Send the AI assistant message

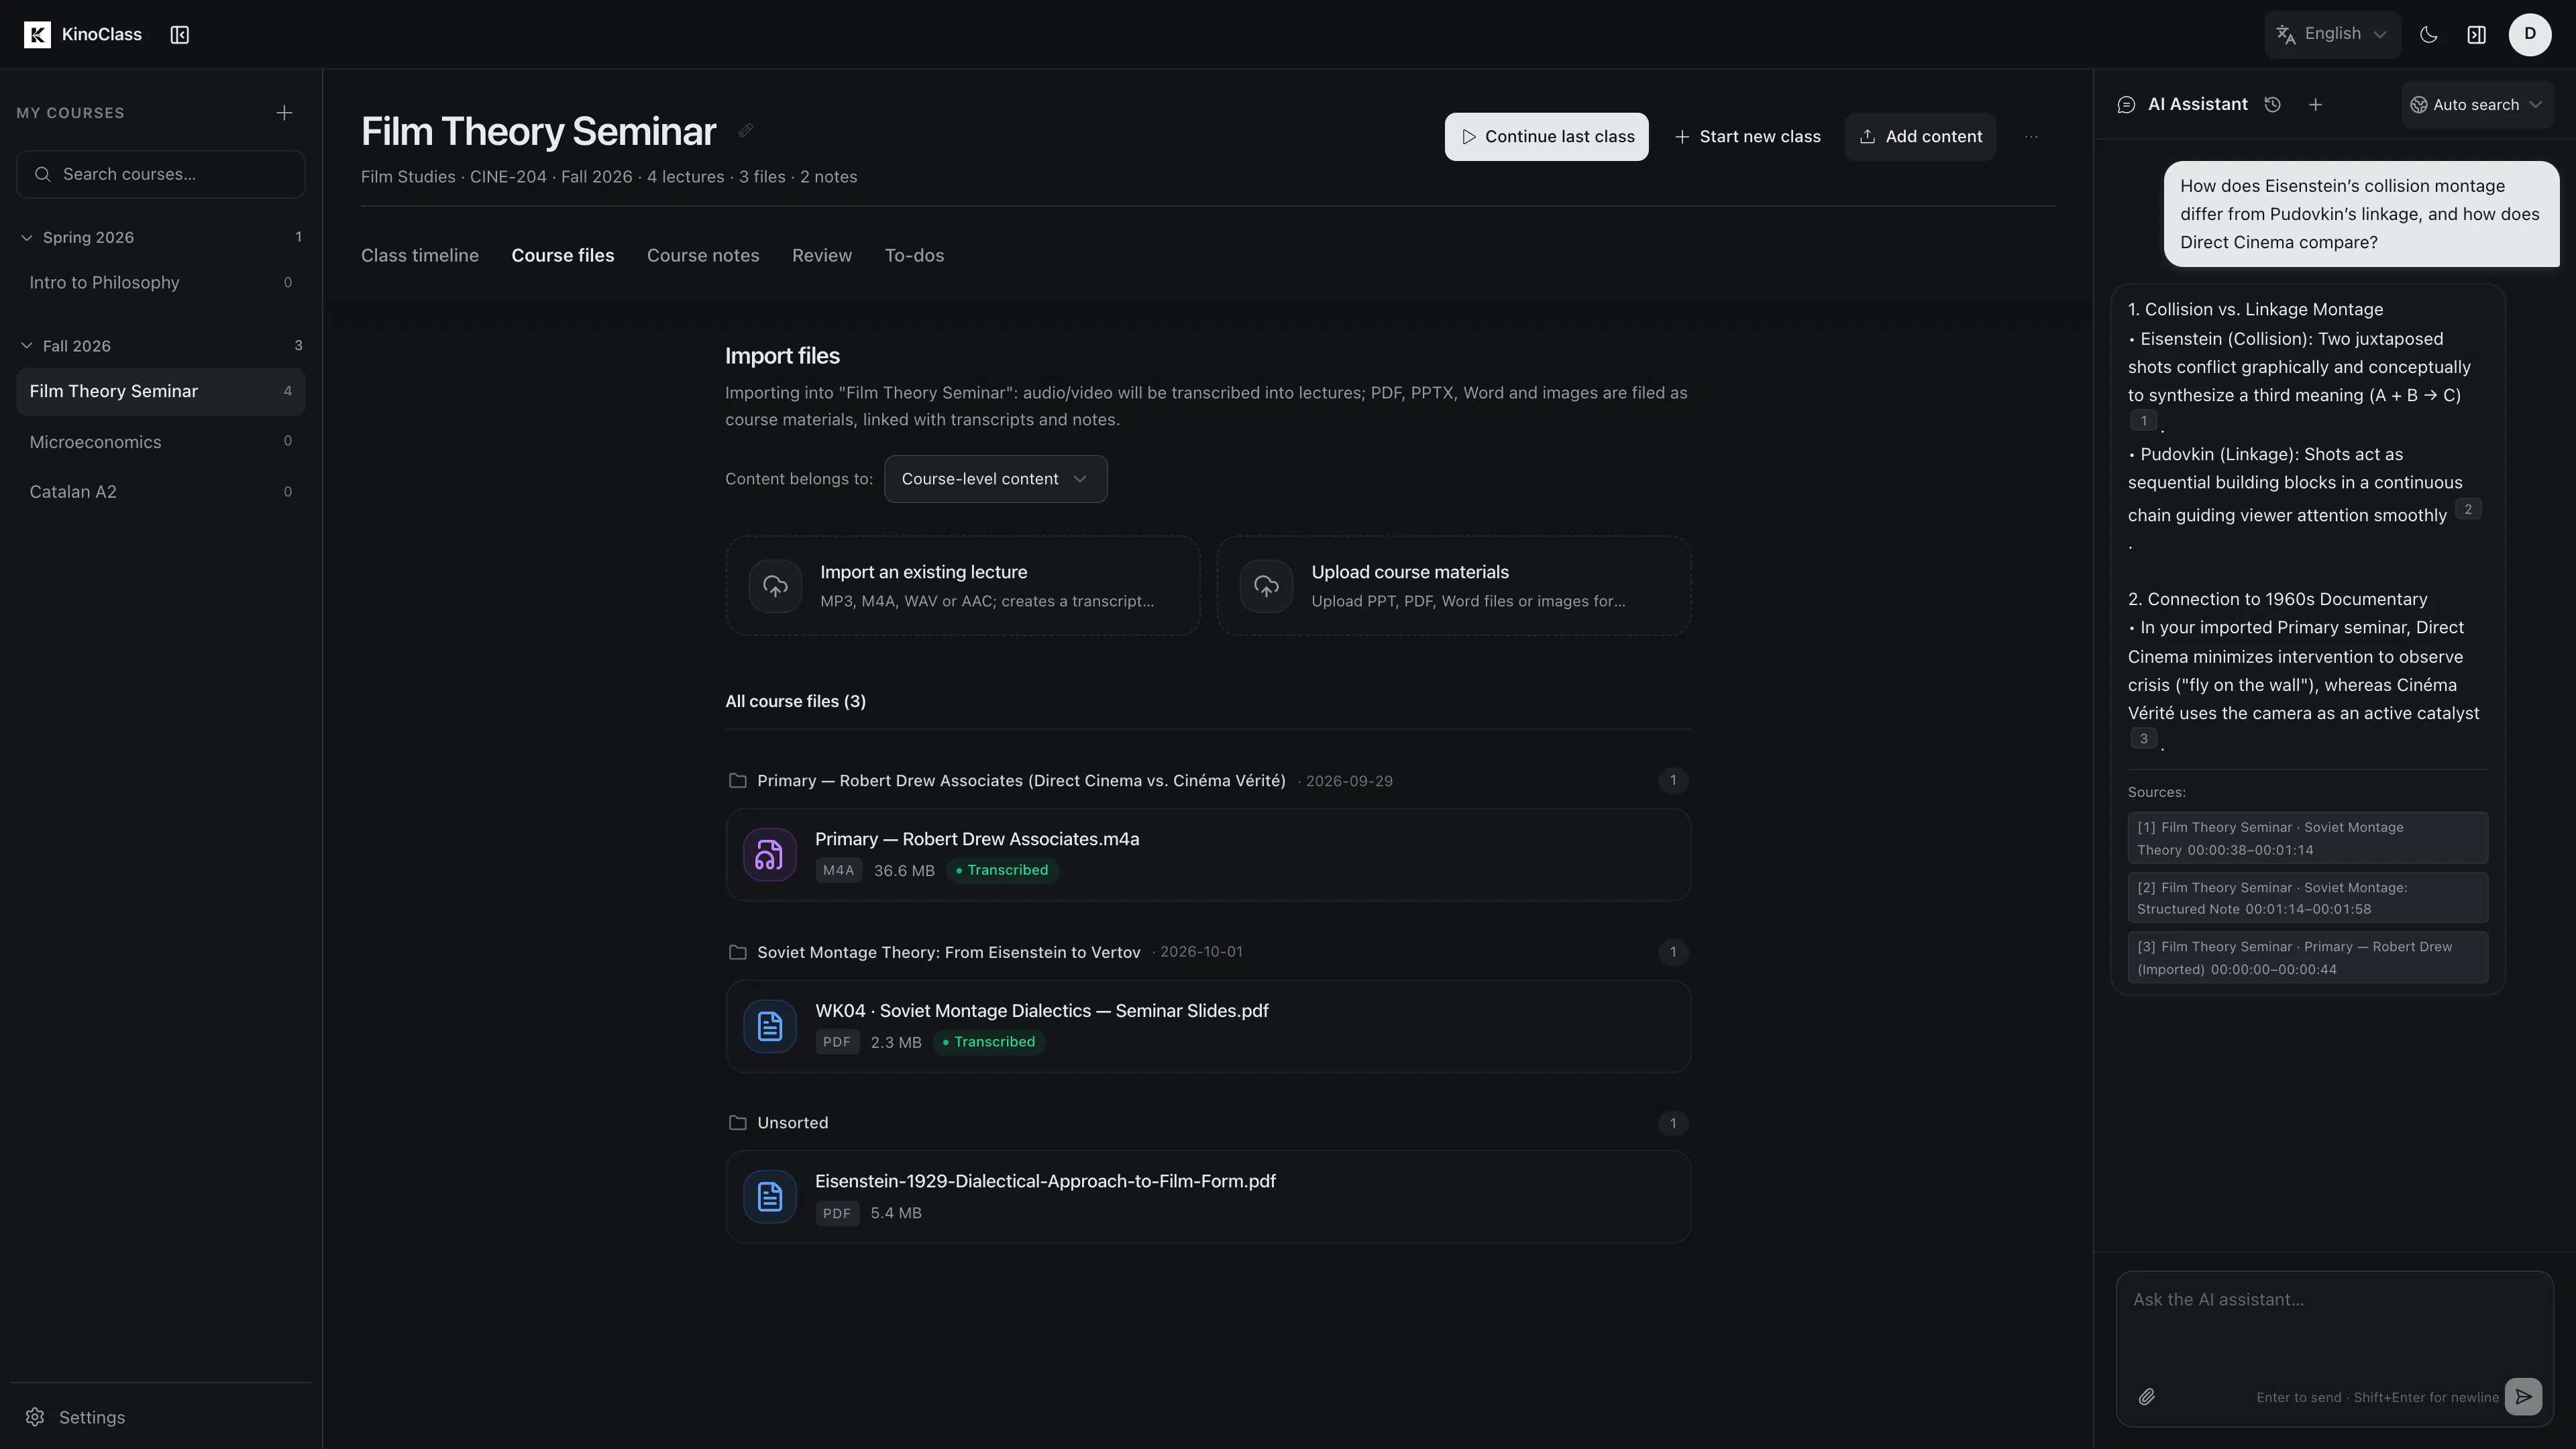(x=2524, y=1396)
